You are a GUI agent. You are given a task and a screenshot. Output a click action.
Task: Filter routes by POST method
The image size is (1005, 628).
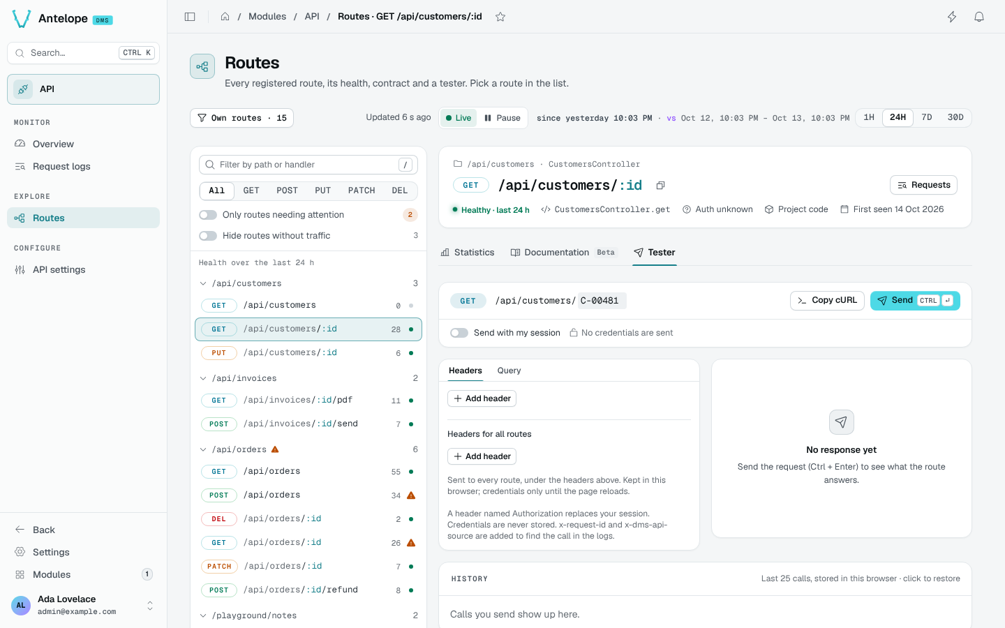(287, 190)
